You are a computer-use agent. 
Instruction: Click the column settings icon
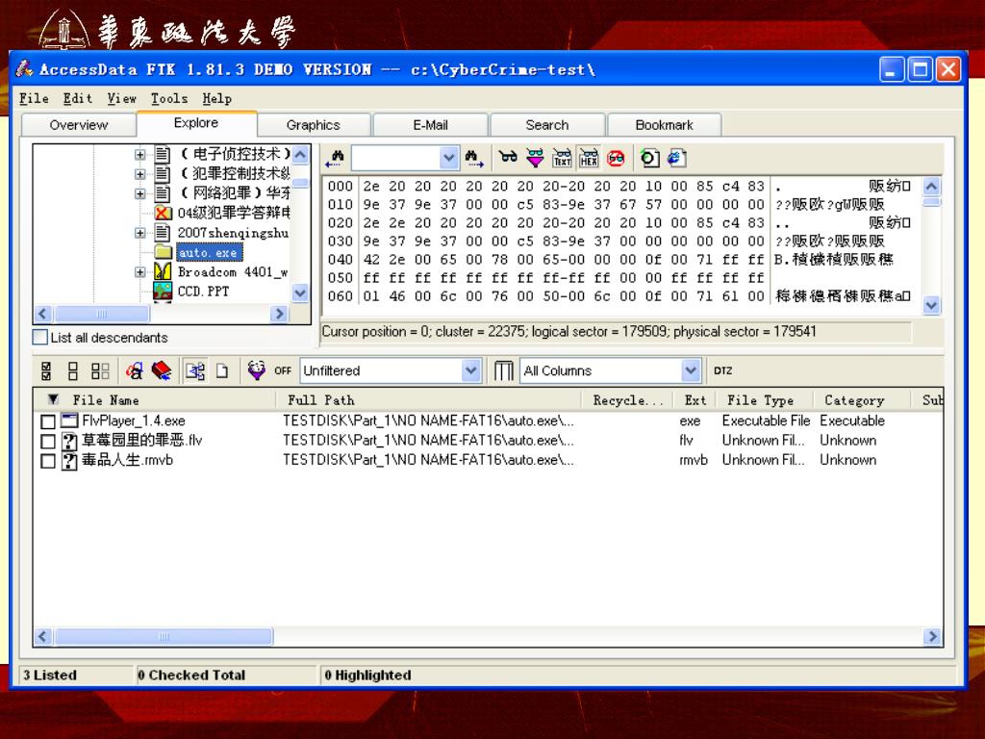[503, 370]
